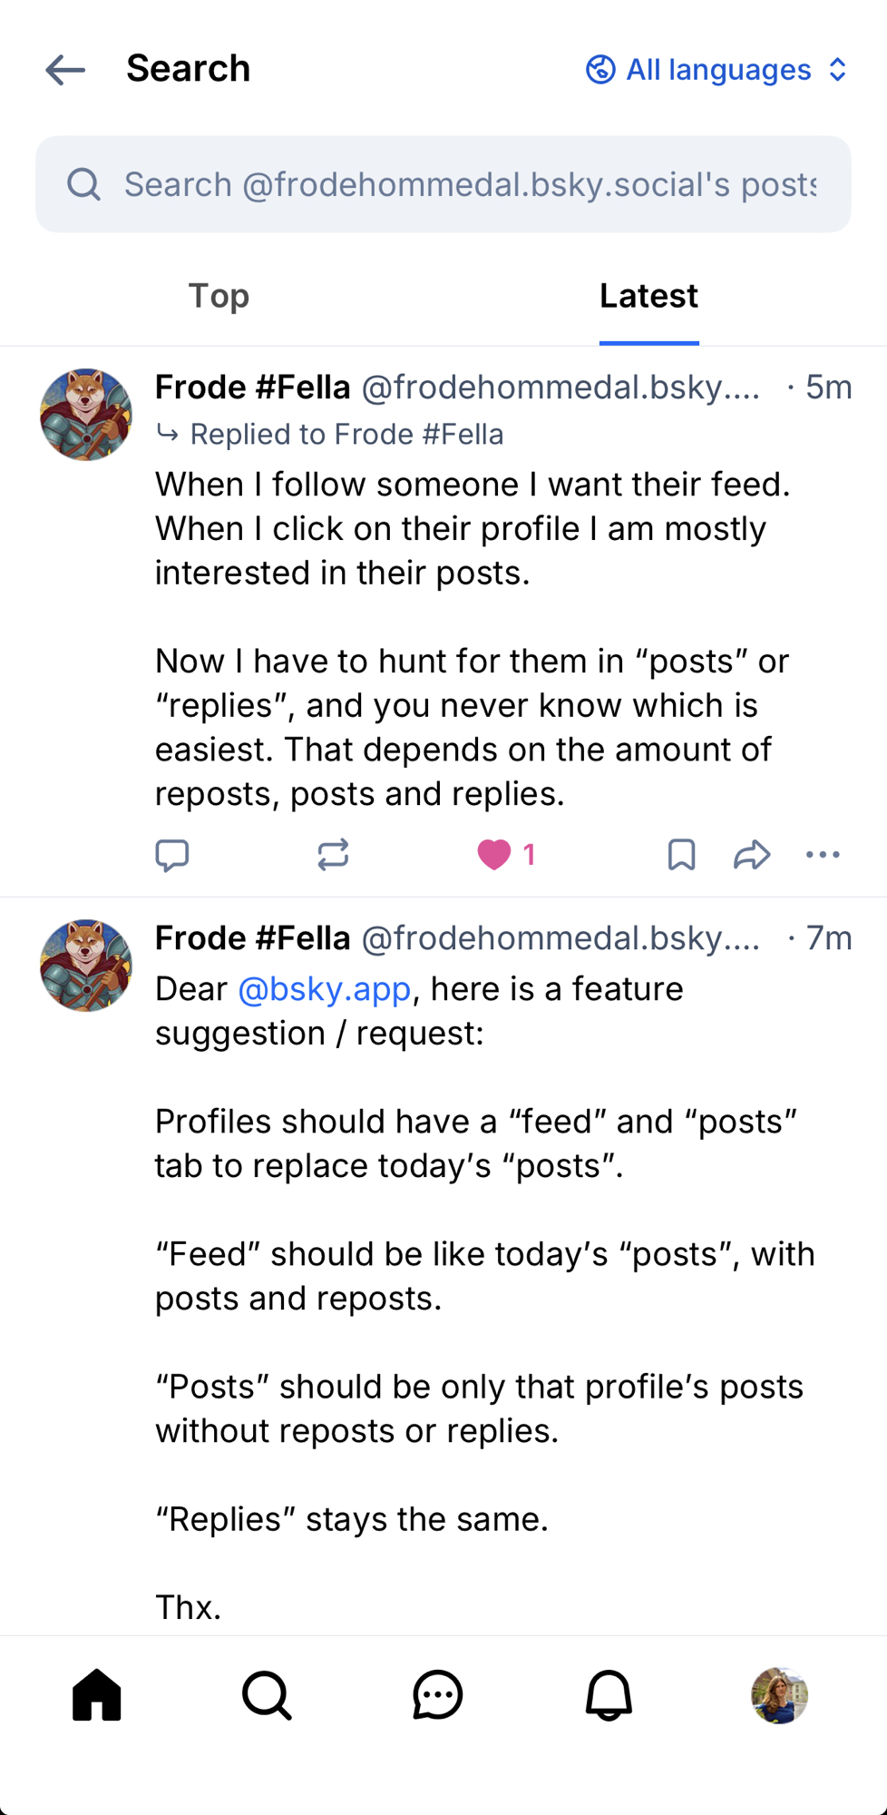Open the All languages dropdown
The width and height of the screenshot is (887, 1815).
pyautogui.click(x=716, y=70)
